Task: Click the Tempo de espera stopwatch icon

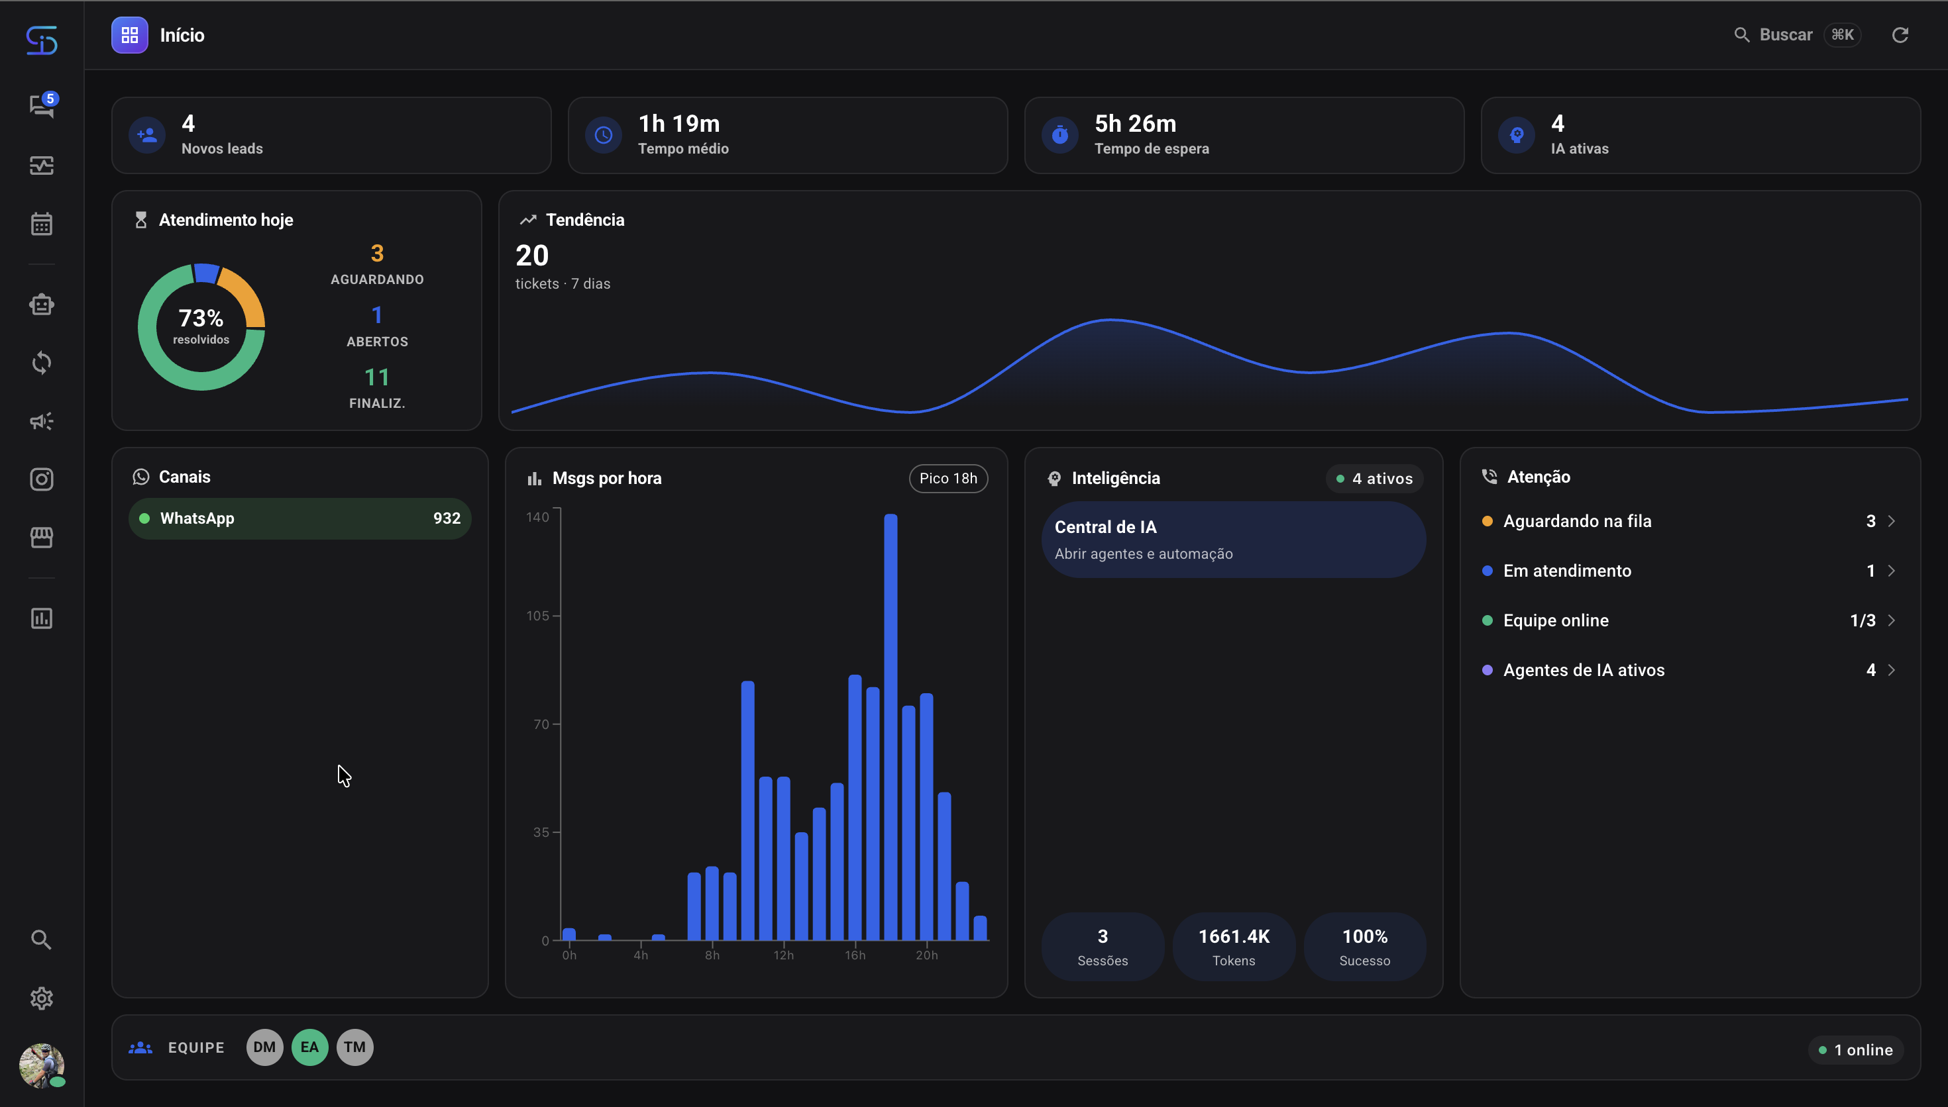Action: pyautogui.click(x=1059, y=135)
